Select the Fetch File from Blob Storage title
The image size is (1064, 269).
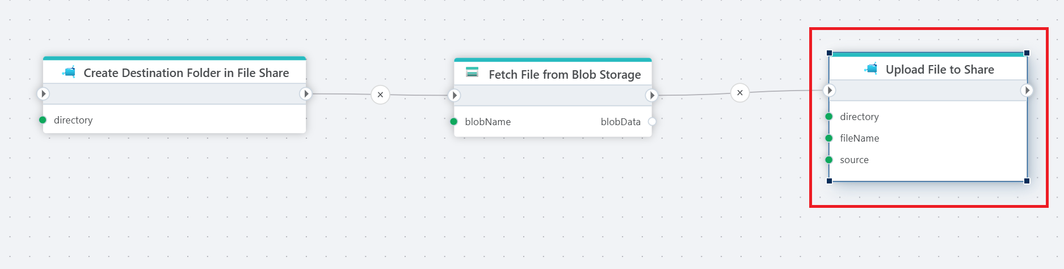tap(565, 74)
